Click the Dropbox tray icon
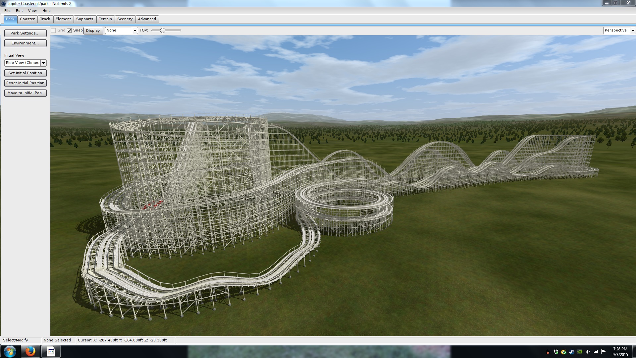The width and height of the screenshot is (636, 358). (556, 352)
